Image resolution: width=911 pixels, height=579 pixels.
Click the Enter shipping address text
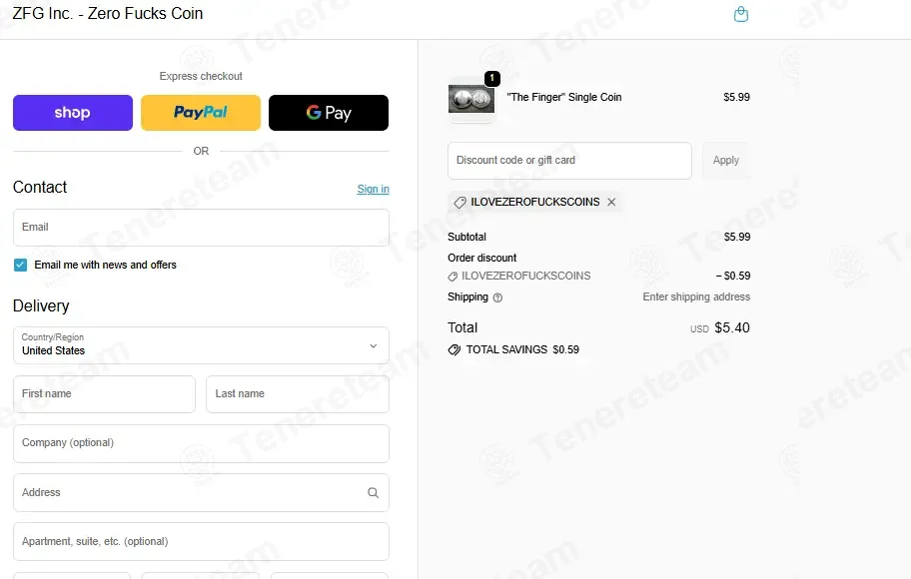pos(696,296)
